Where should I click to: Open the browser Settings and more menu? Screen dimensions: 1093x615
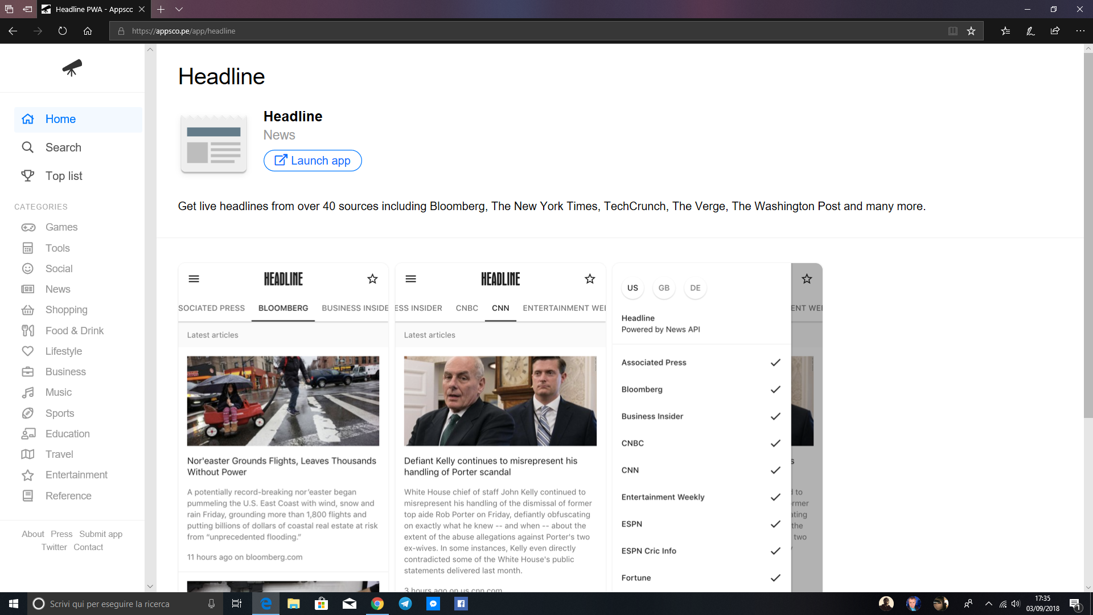coord(1080,31)
